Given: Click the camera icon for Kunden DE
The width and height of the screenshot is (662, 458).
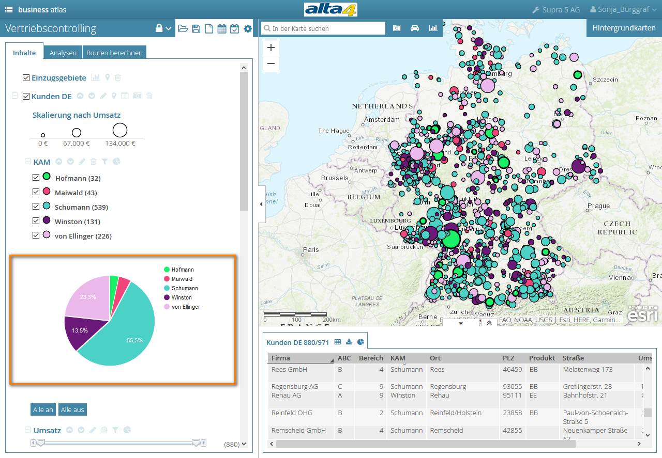Looking at the screenshot, I should tap(137, 96).
